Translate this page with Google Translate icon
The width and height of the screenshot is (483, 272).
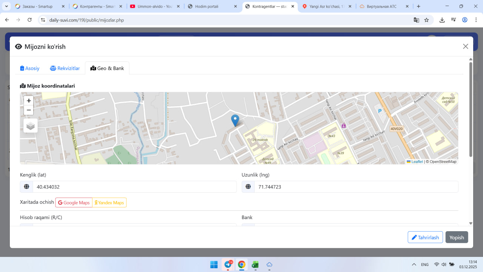(416, 20)
